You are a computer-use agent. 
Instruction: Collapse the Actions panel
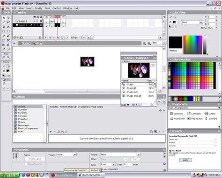pos(15,97)
